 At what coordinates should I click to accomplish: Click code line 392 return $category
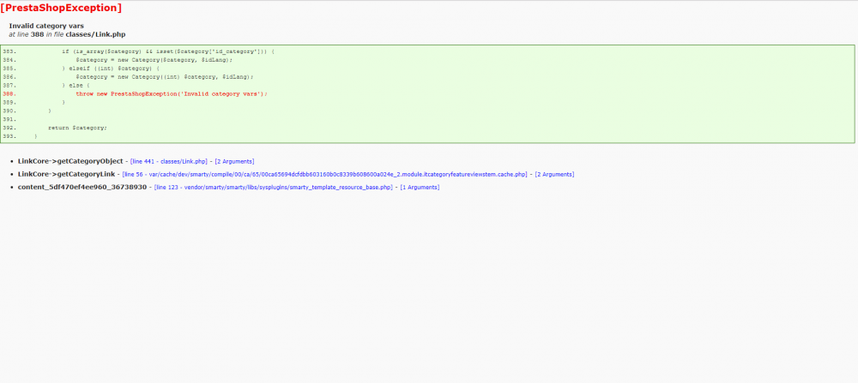[77, 128]
